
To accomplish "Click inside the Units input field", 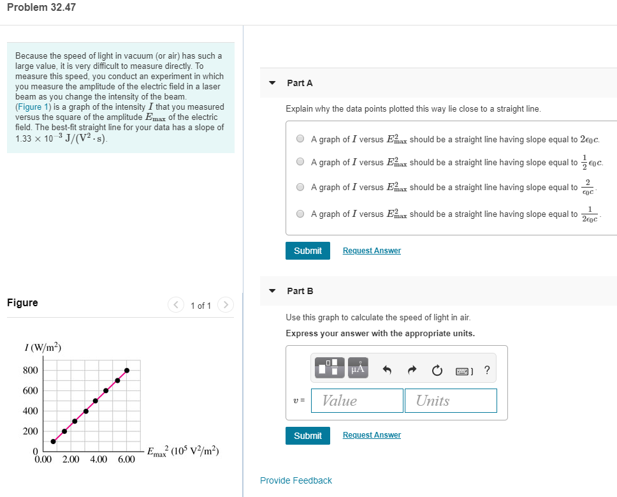I will [x=451, y=400].
